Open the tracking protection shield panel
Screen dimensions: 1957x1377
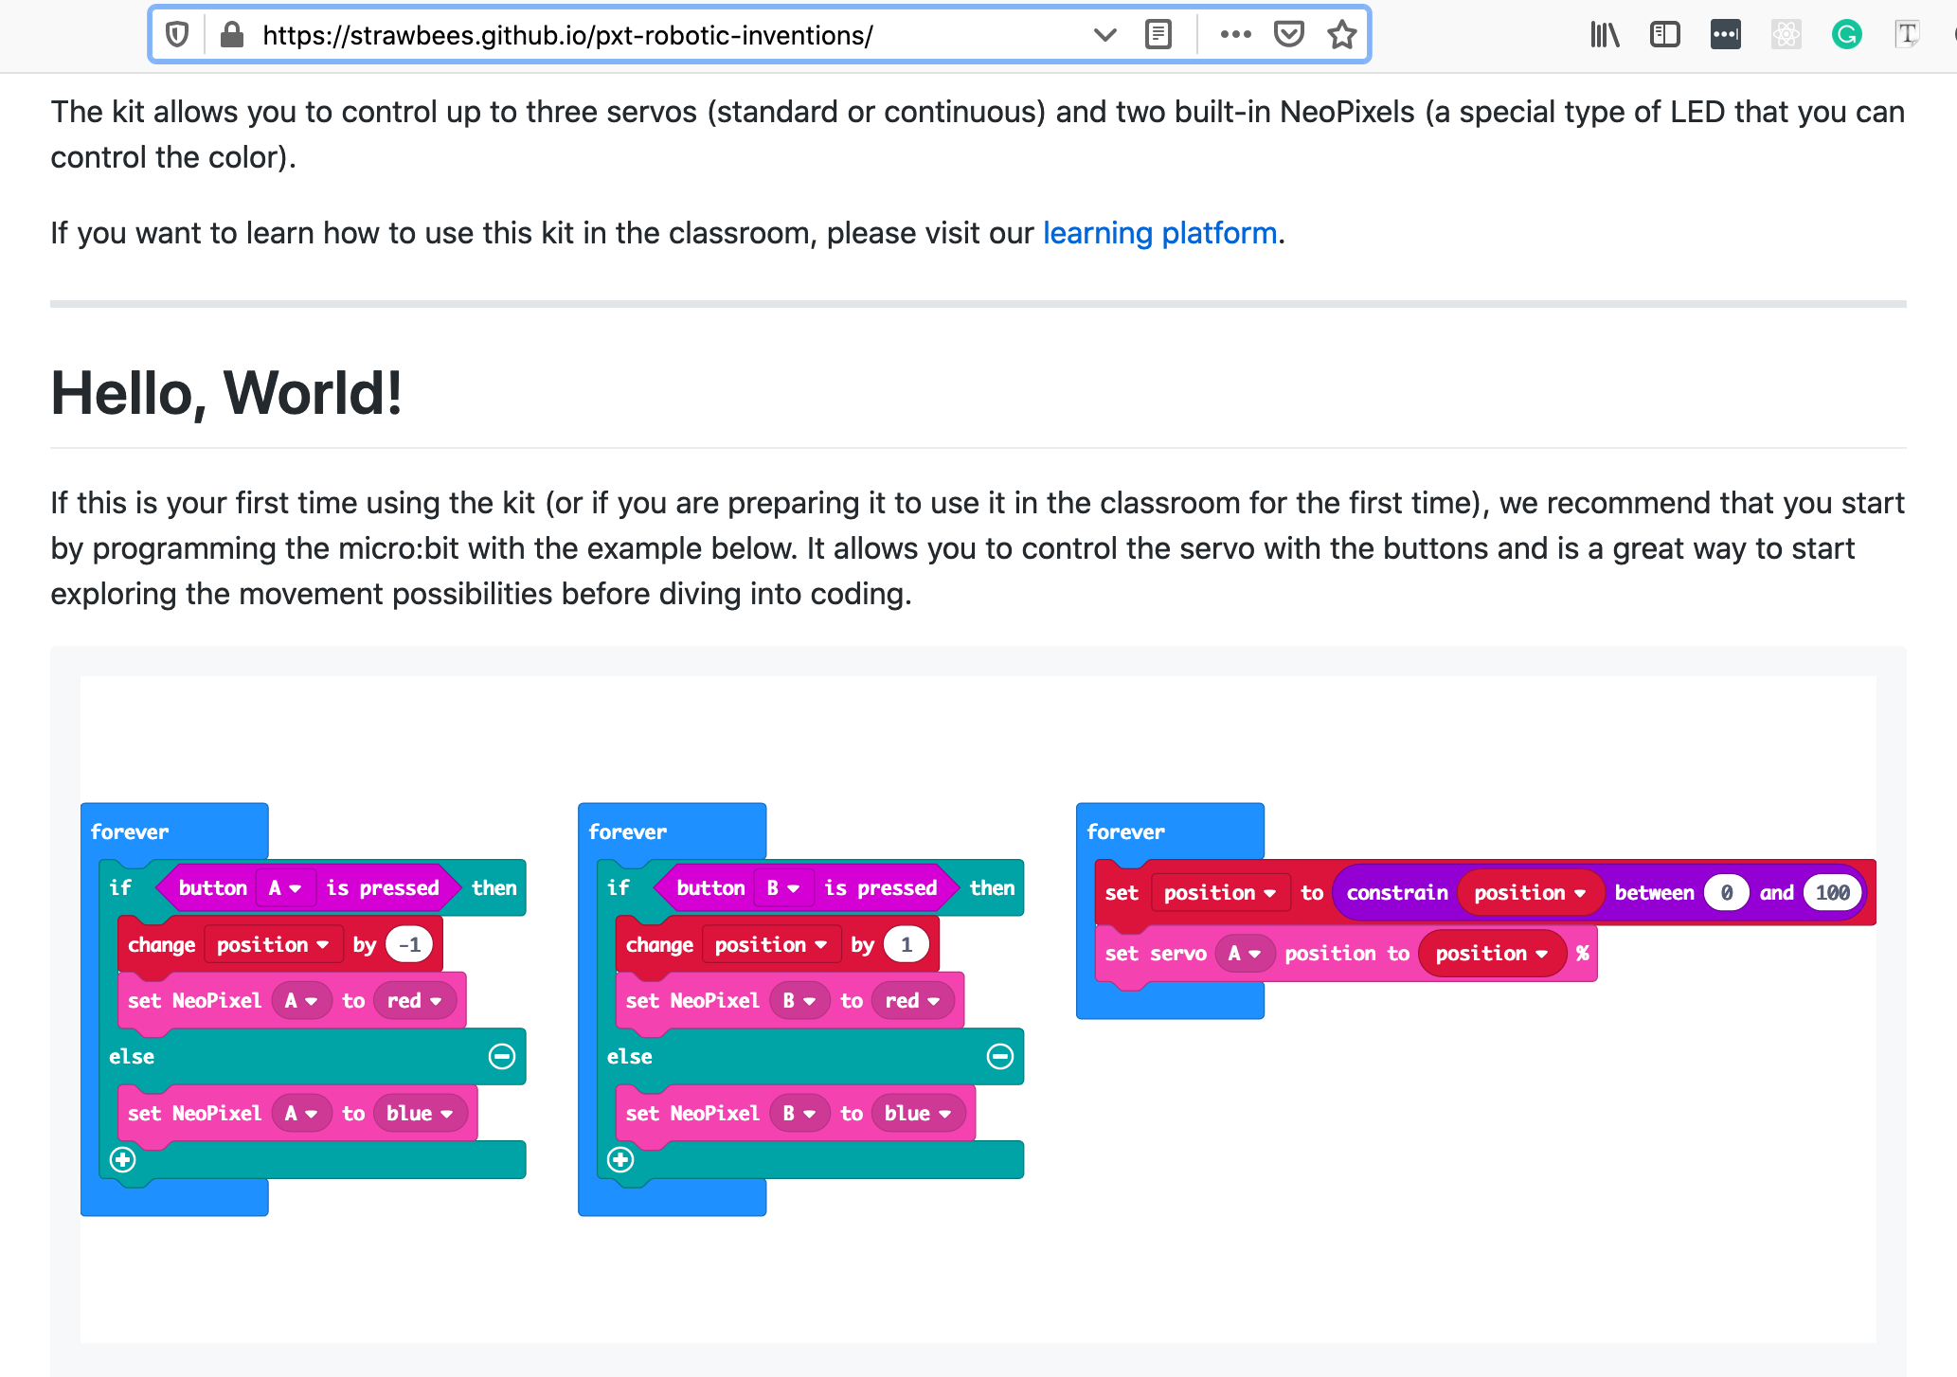pos(178,34)
